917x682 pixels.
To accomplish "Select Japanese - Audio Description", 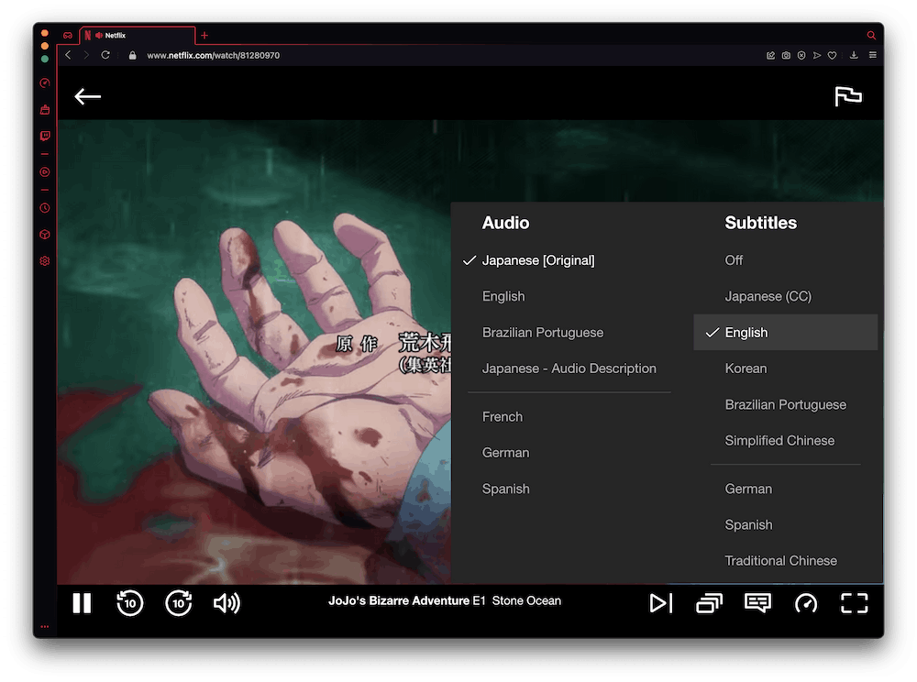I will click(569, 368).
